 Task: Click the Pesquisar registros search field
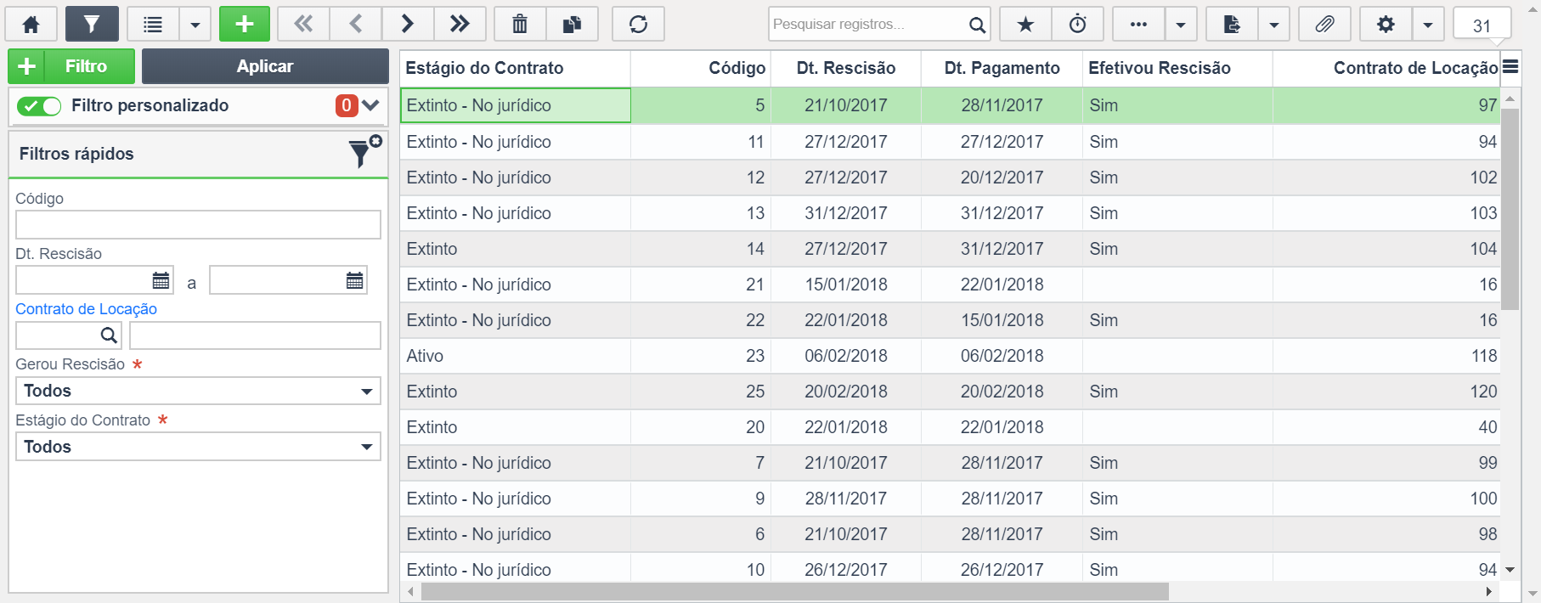point(866,25)
